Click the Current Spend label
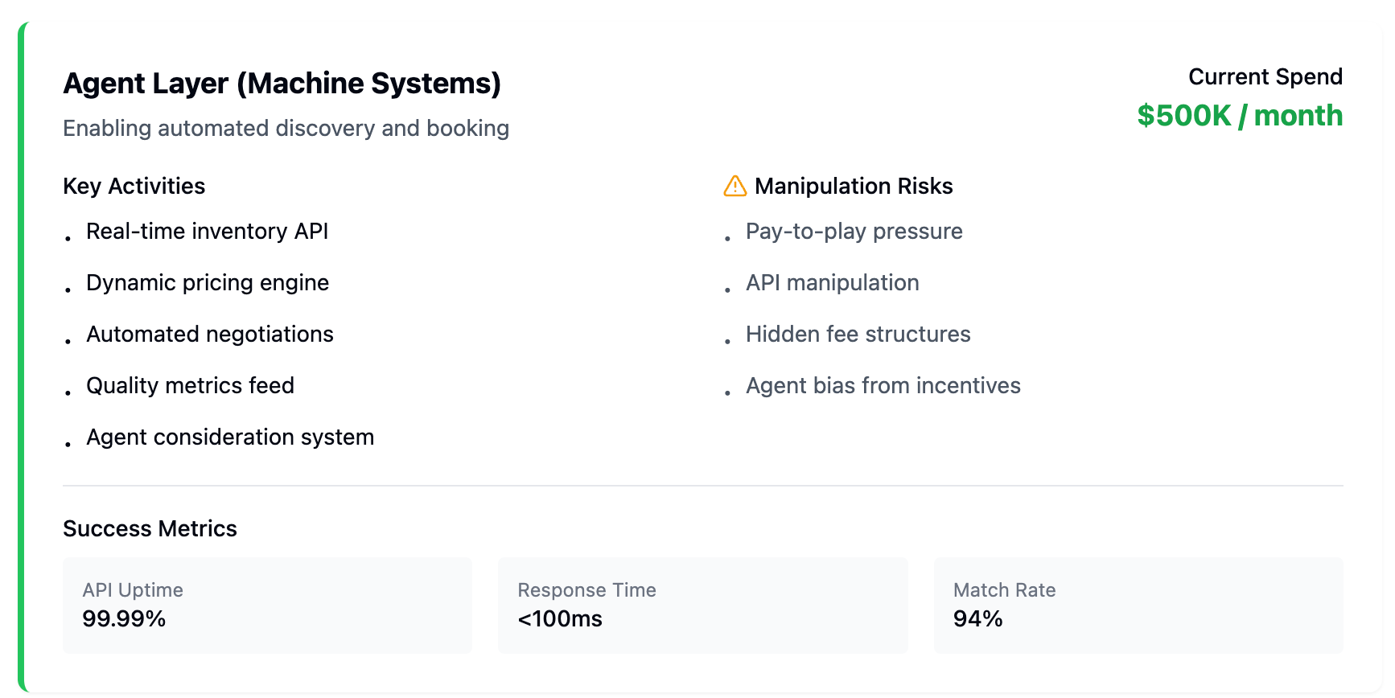The height and width of the screenshot is (698, 1395). coord(1265,76)
